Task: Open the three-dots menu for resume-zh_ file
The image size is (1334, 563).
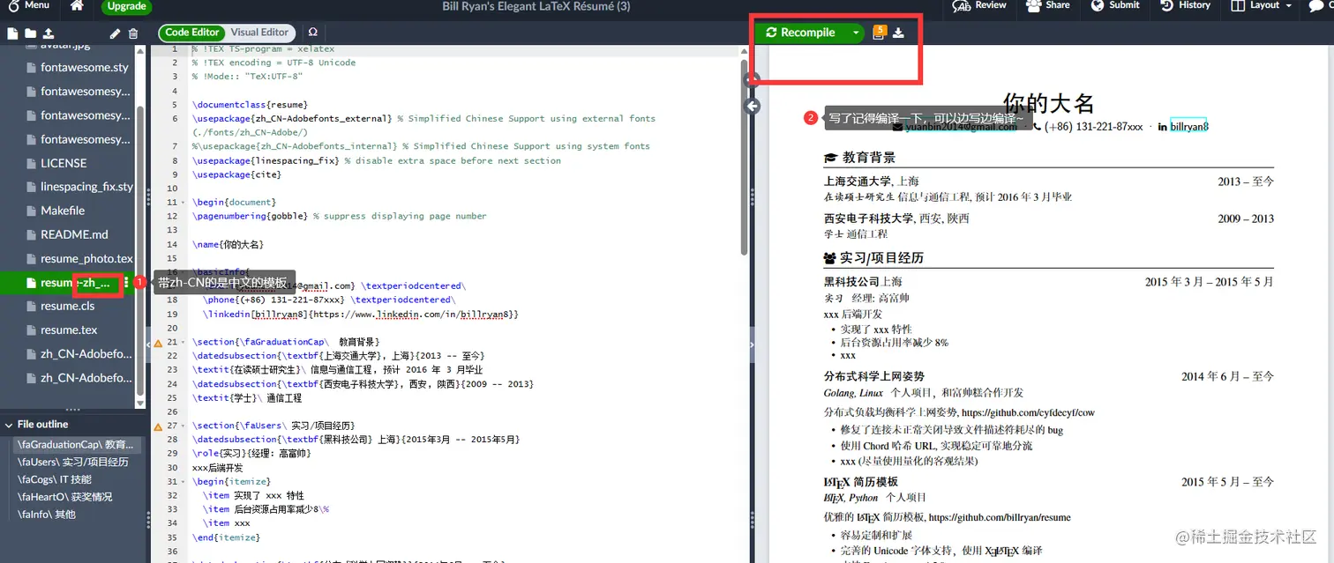Action: coord(126,283)
